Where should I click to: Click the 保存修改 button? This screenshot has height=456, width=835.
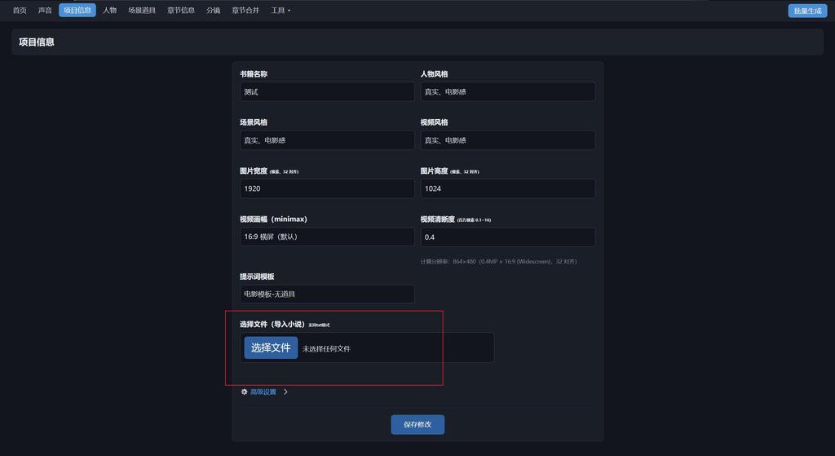[417, 424]
